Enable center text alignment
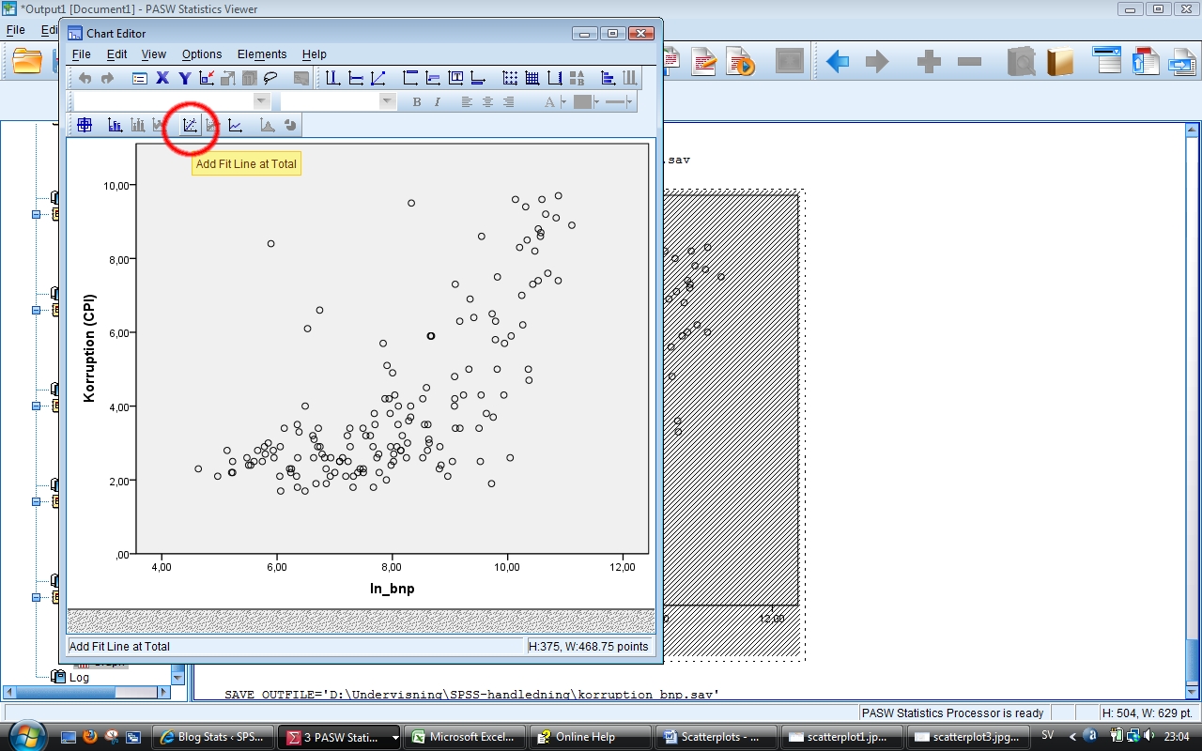This screenshot has width=1202, height=751. pyautogui.click(x=487, y=101)
